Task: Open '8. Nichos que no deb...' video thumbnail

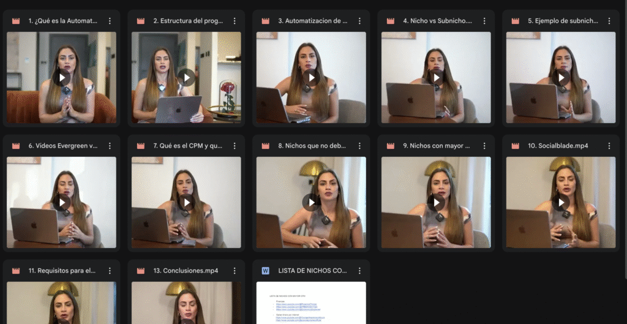Action: [x=311, y=203]
